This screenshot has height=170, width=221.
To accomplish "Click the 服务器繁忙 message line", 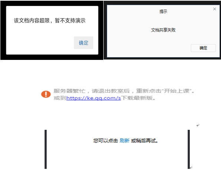I will pyautogui.click(x=124, y=91).
